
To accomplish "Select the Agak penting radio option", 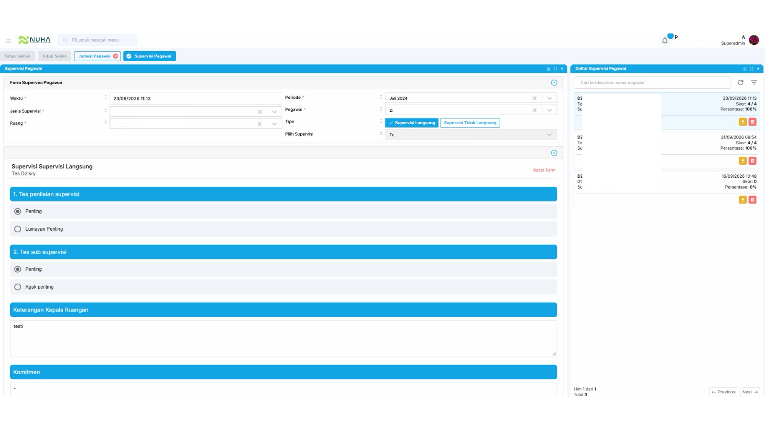I will pyautogui.click(x=18, y=287).
